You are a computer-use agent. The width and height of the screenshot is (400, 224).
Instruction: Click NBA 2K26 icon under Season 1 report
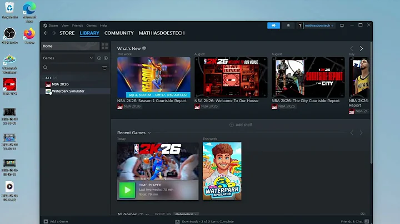(x=120, y=106)
